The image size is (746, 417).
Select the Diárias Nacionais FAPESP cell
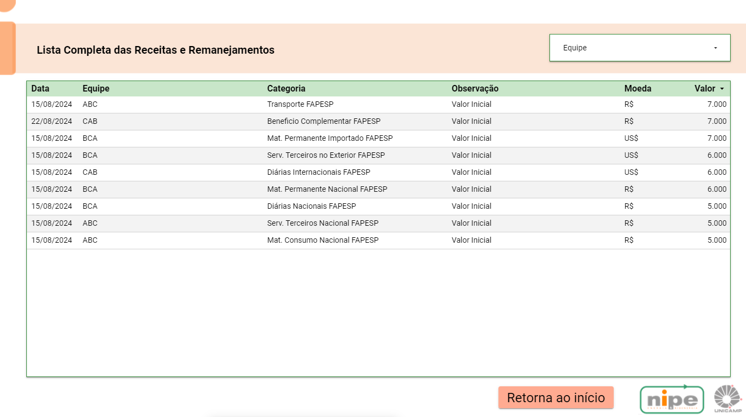tap(311, 206)
